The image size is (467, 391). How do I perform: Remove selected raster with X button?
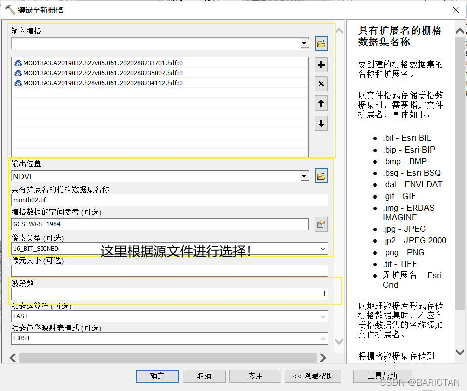tap(321, 84)
